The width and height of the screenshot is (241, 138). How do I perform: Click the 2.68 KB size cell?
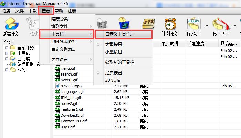[121, 115]
